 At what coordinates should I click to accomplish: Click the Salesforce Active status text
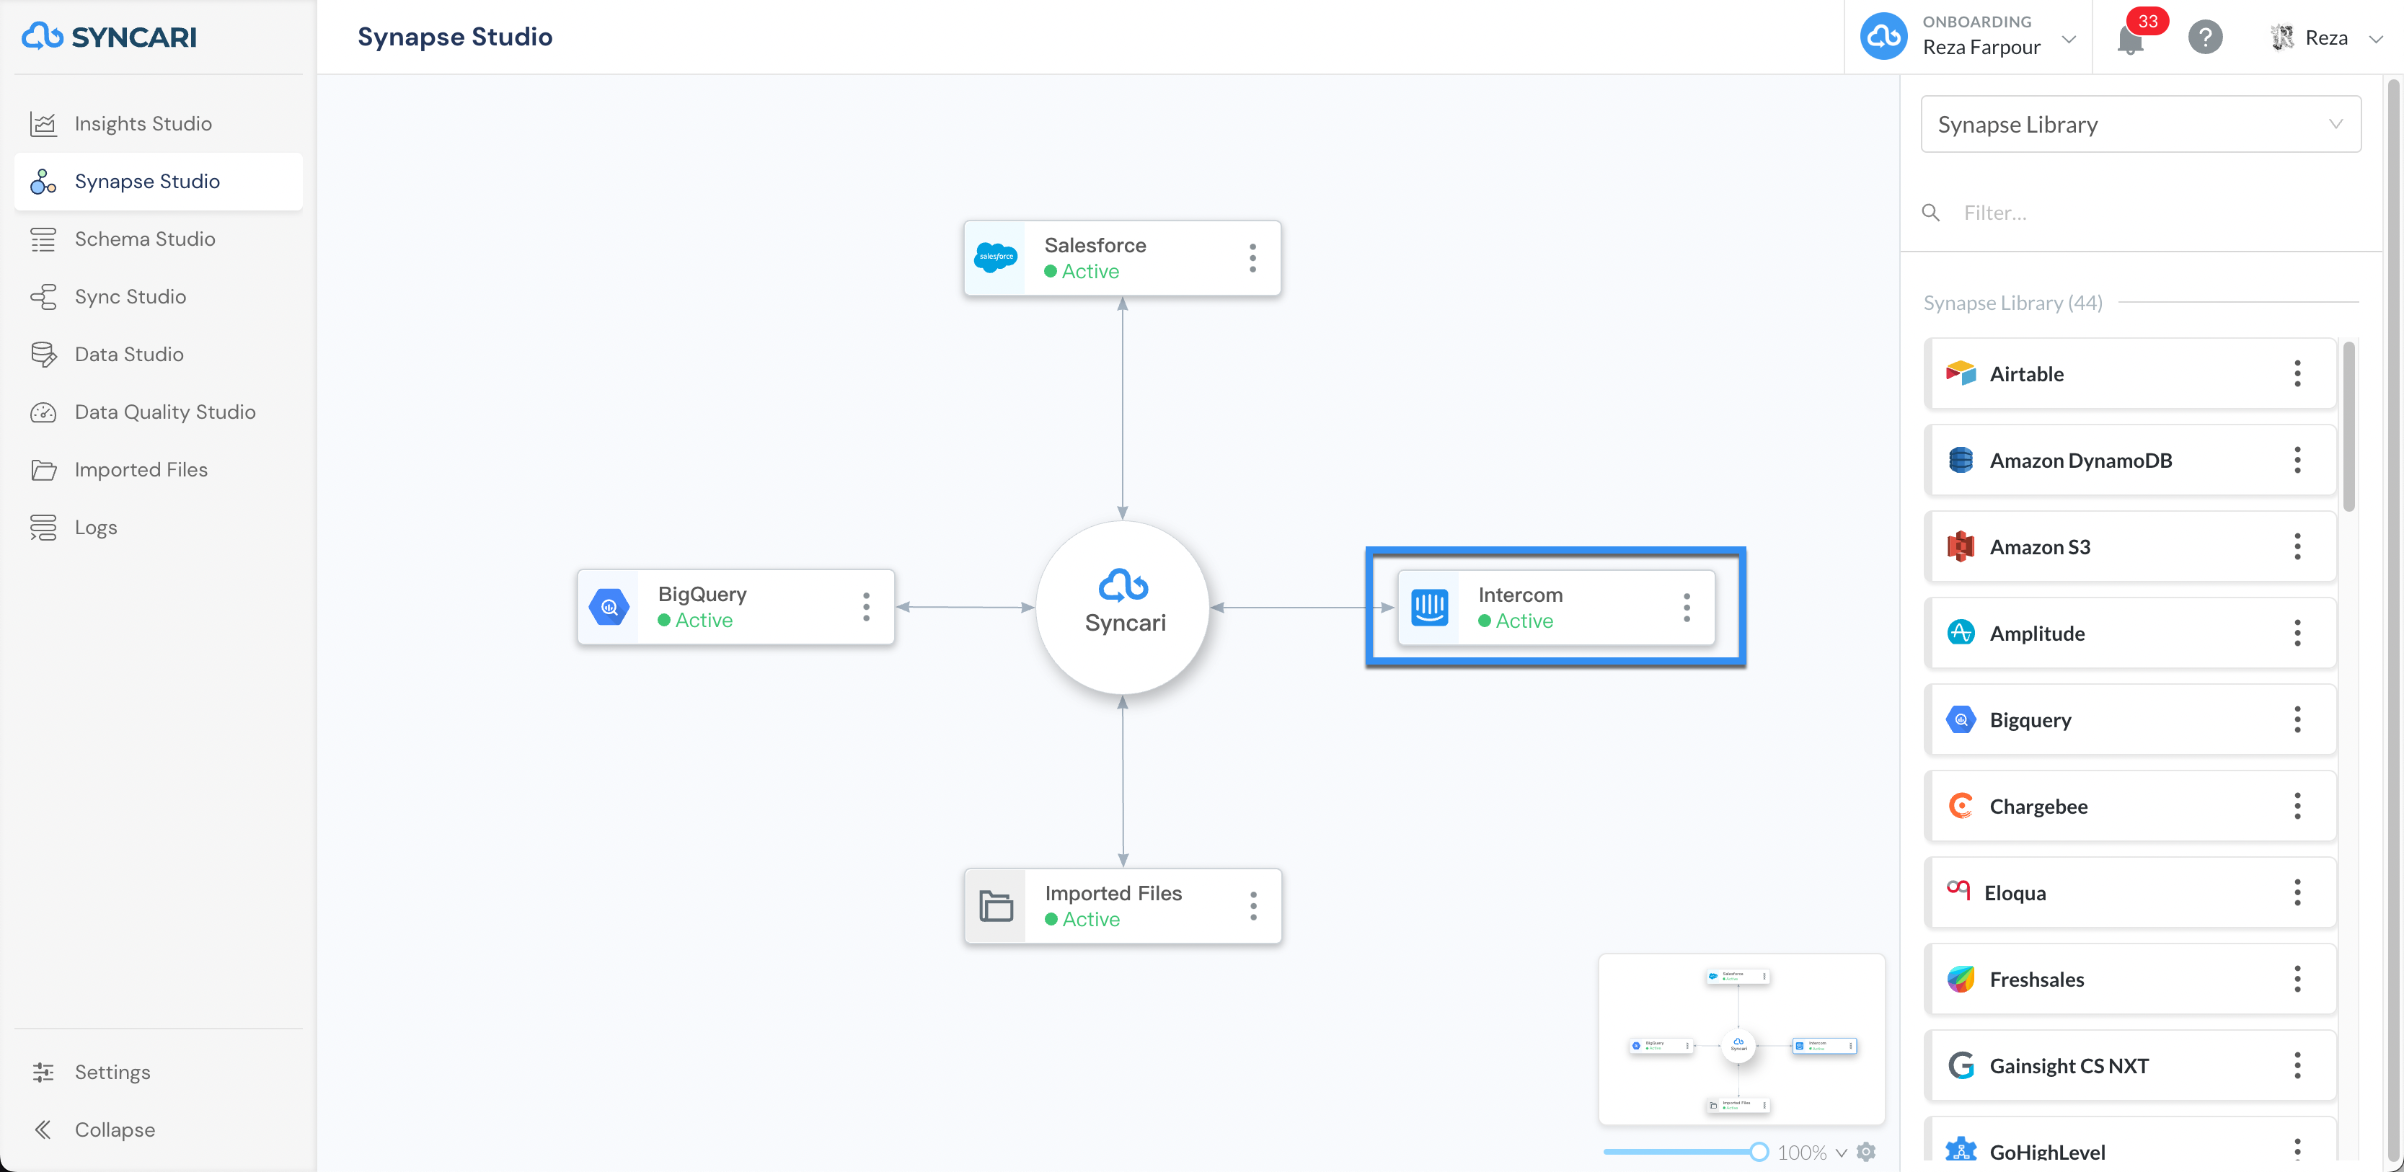1090,270
